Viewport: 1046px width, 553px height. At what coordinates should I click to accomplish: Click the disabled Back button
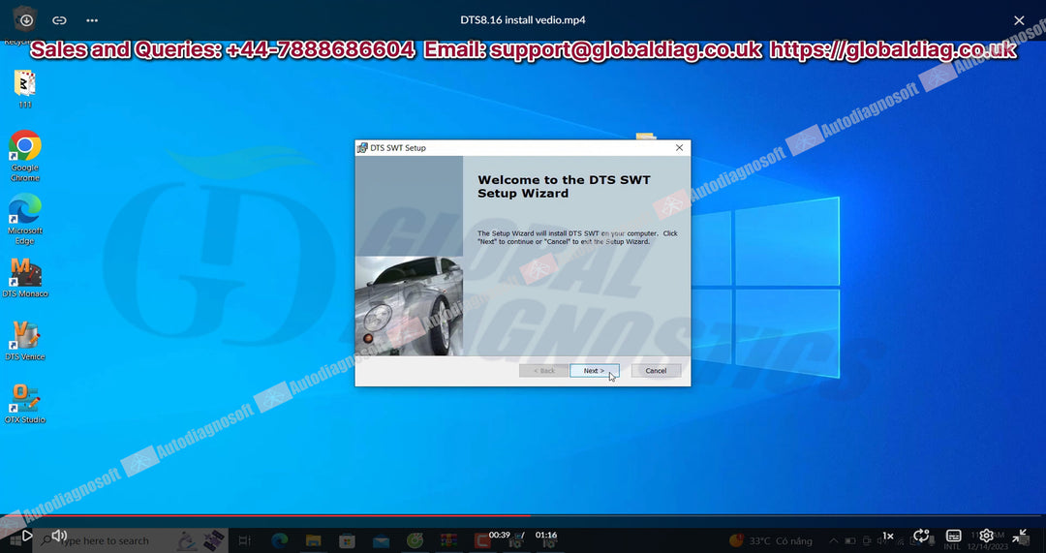click(x=543, y=371)
